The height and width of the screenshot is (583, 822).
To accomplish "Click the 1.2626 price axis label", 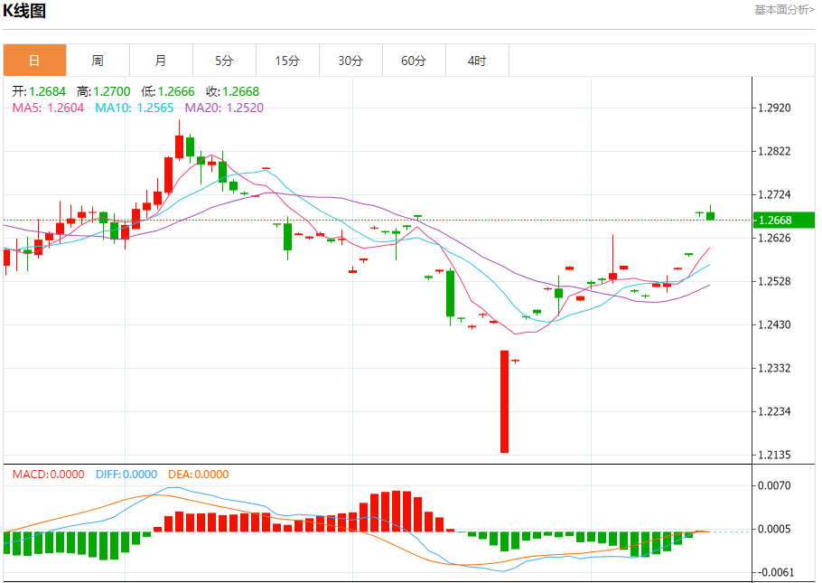I will (774, 239).
